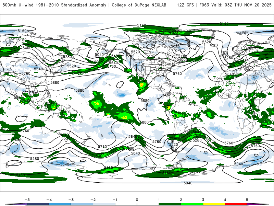Select the dark green 1 to 2 colorbar segment
274x206 pixels.
[170, 204]
